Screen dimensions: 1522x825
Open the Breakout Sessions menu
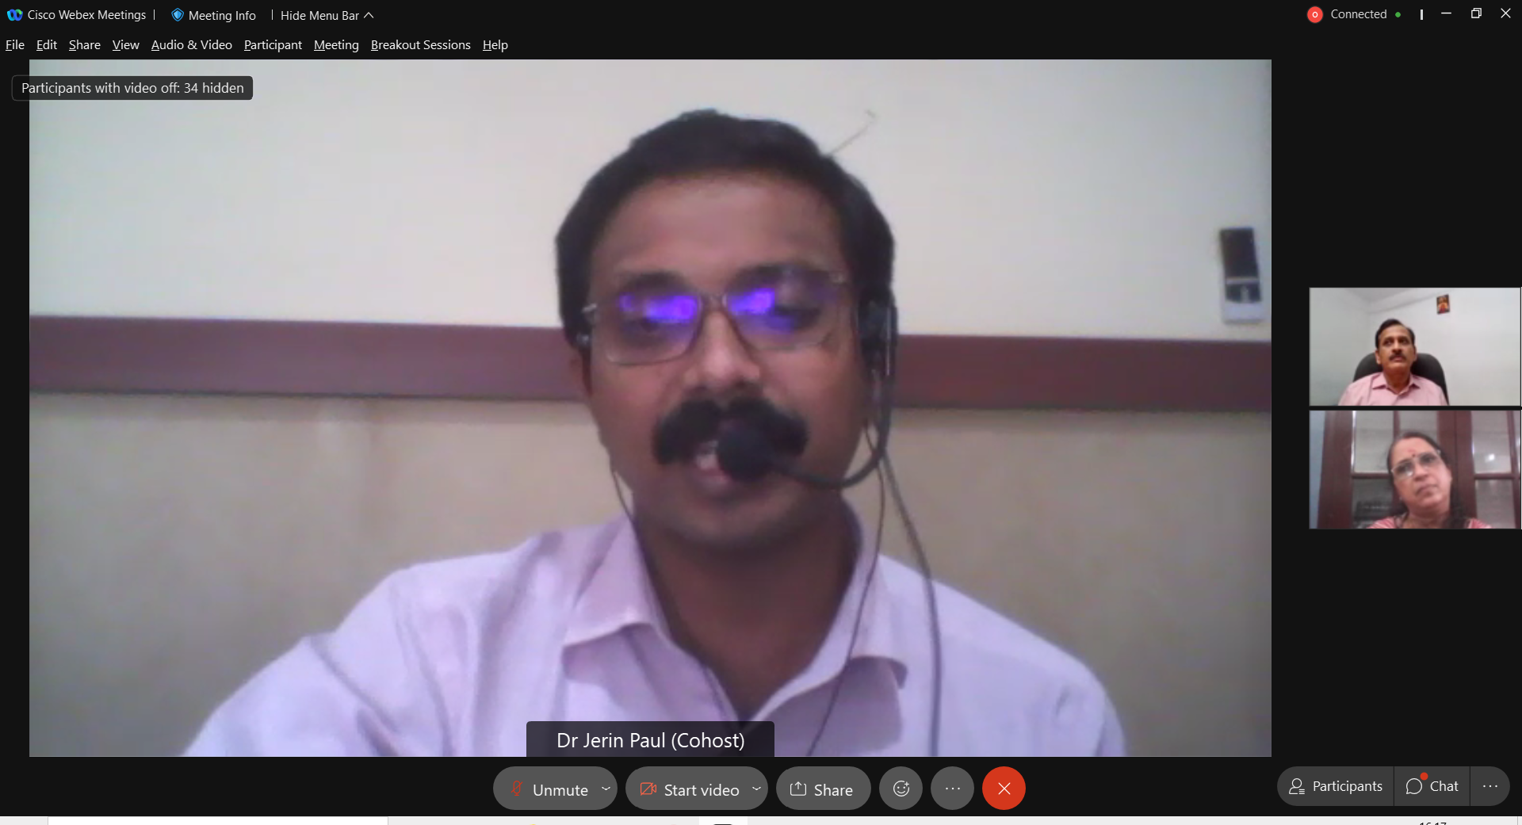pyautogui.click(x=420, y=45)
